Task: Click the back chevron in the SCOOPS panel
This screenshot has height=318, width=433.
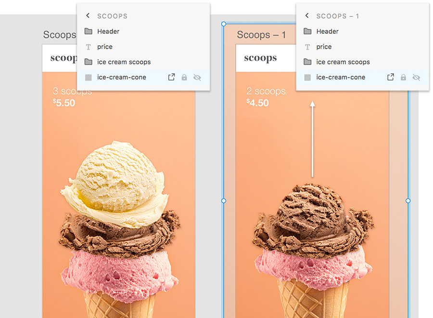Action: [x=88, y=15]
